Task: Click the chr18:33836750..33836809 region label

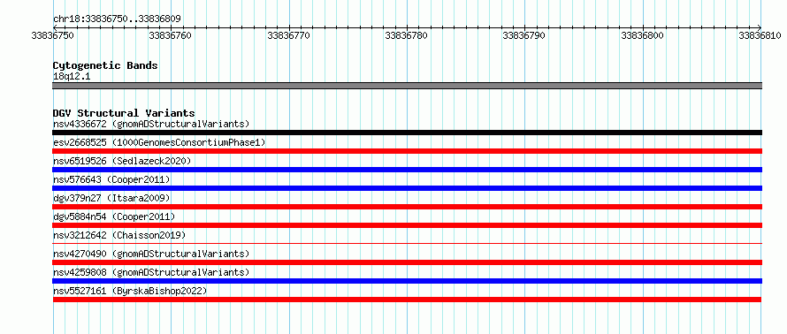Action: tap(117, 19)
